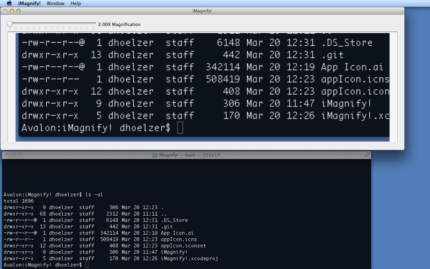Close the Terminal window
Image resolution: width=430 pixels, height=269 pixels.
coord(7,155)
